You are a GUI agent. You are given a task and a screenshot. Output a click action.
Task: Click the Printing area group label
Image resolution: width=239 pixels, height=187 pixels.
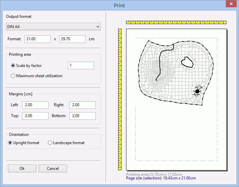20,54
